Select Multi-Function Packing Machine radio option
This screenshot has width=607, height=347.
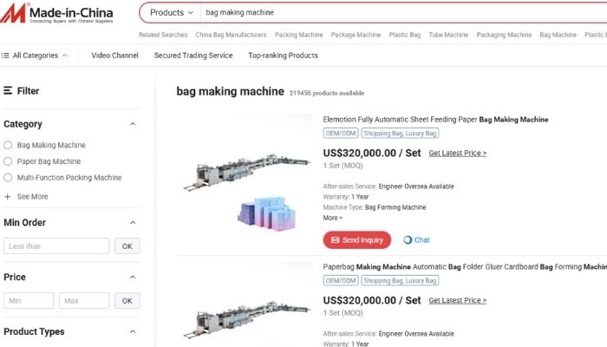point(8,178)
